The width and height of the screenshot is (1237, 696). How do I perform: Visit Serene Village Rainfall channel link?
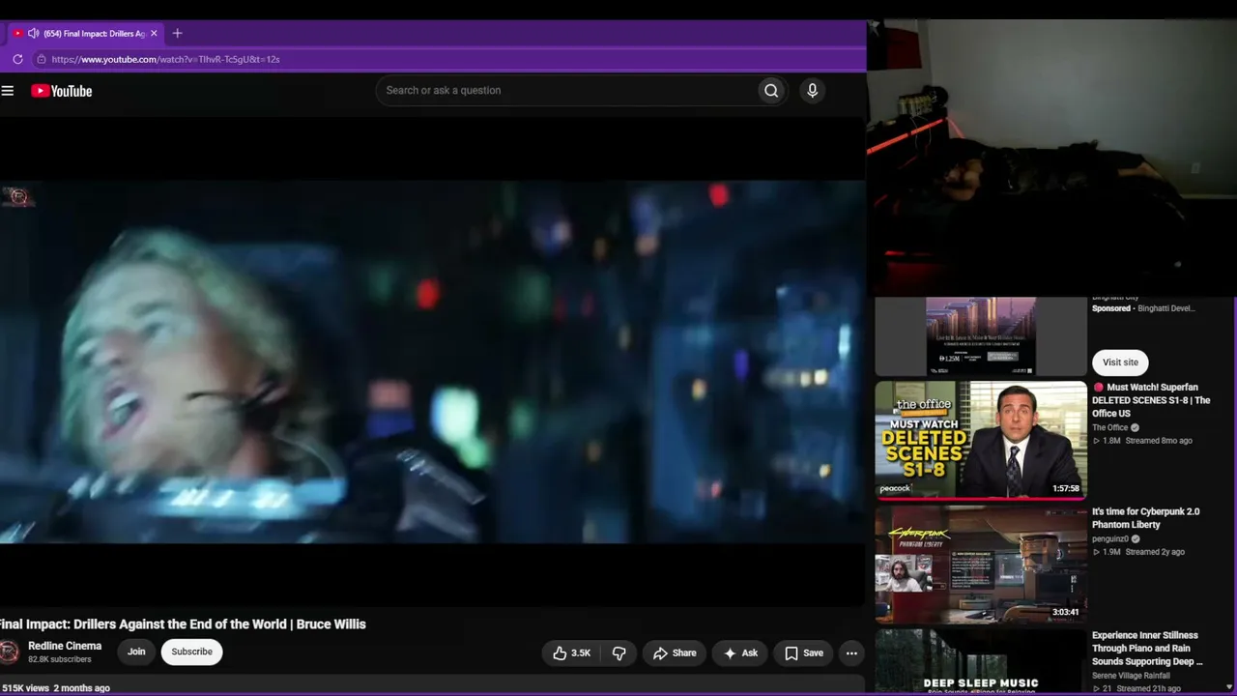point(1131,676)
